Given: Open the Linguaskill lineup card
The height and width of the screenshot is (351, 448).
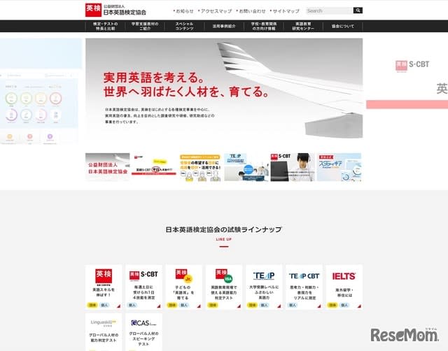Looking at the screenshot, I should (104, 332).
